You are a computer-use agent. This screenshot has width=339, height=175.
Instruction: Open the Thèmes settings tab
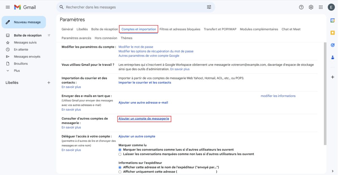[127, 38]
